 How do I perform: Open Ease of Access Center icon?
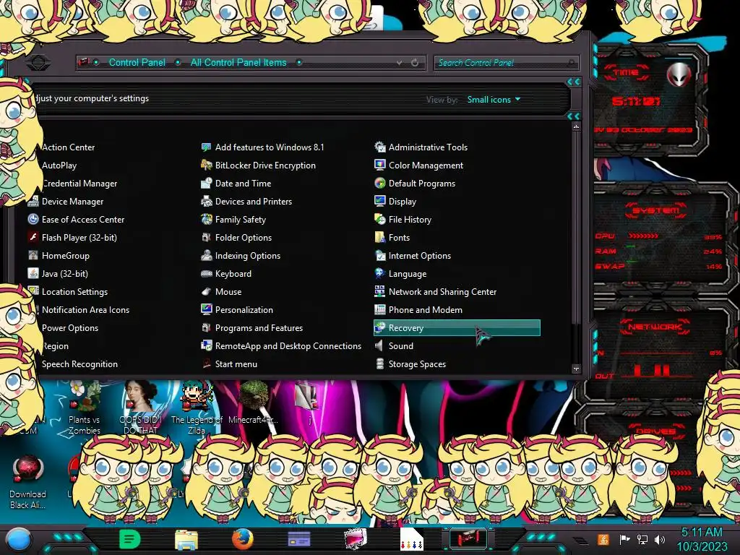click(33, 219)
